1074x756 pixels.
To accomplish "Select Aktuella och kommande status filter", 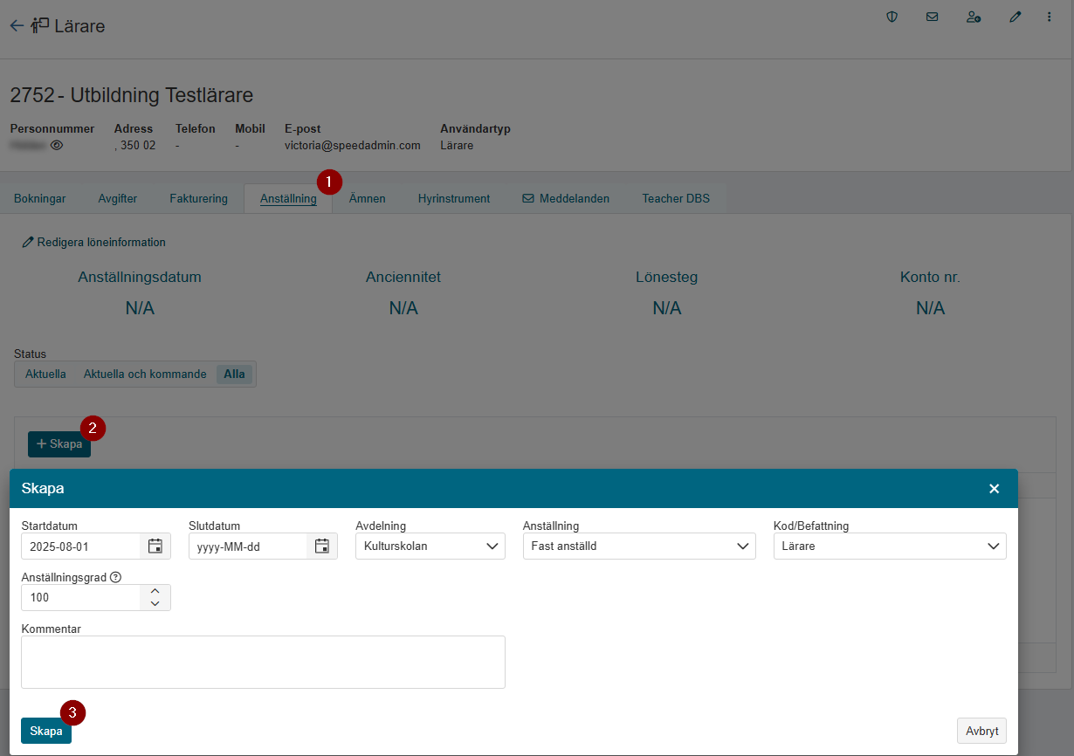I will pyautogui.click(x=145, y=374).
